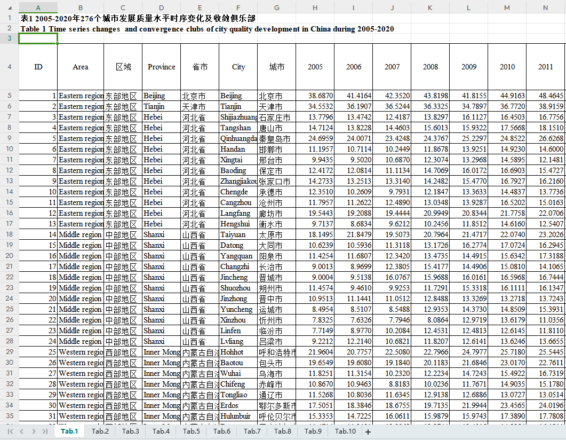Image resolution: width=566 pixels, height=440 pixels.
Task: Add a new sheet with plus icon
Action: (x=368, y=431)
